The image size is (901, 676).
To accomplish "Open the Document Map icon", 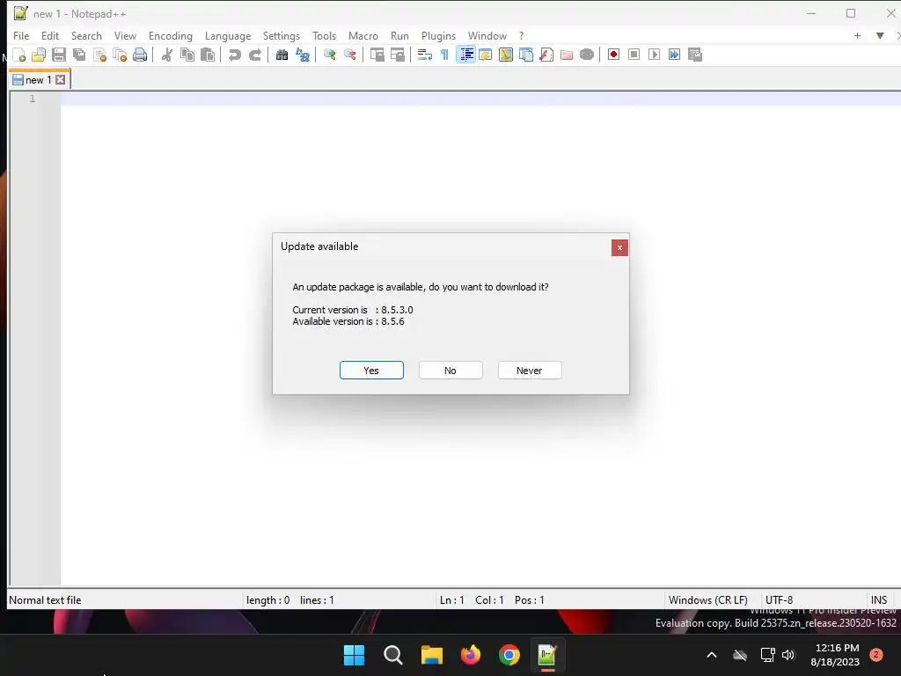I will click(x=506, y=55).
